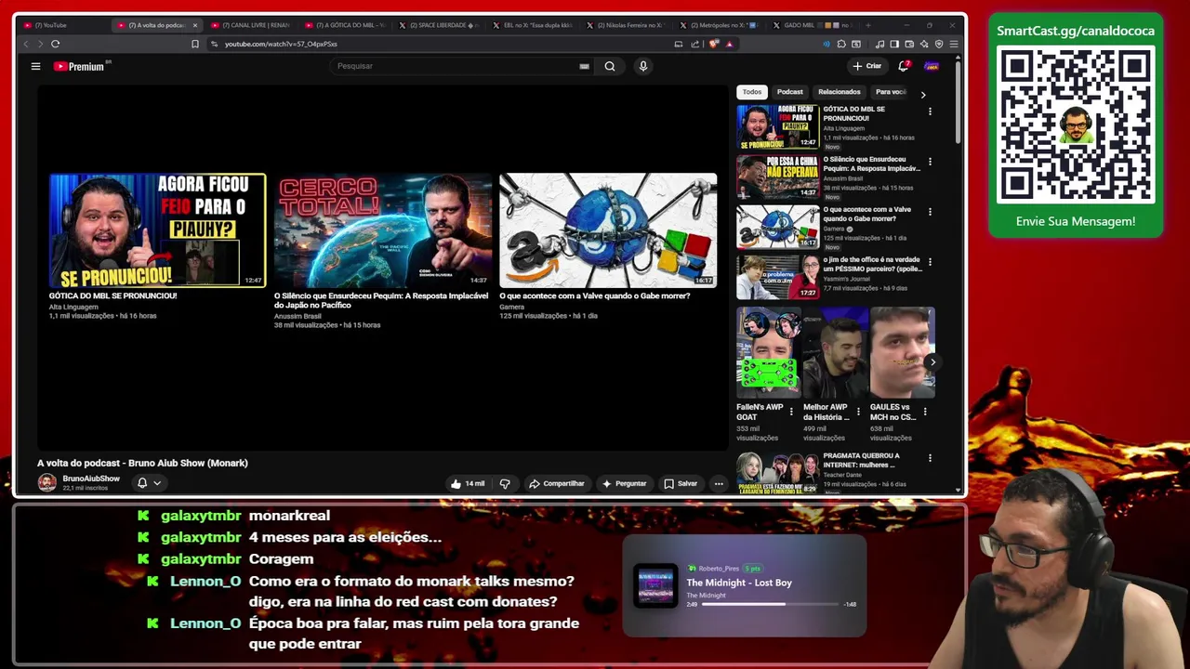Click the Perguntar button
1190x669 pixels.
point(624,483)
